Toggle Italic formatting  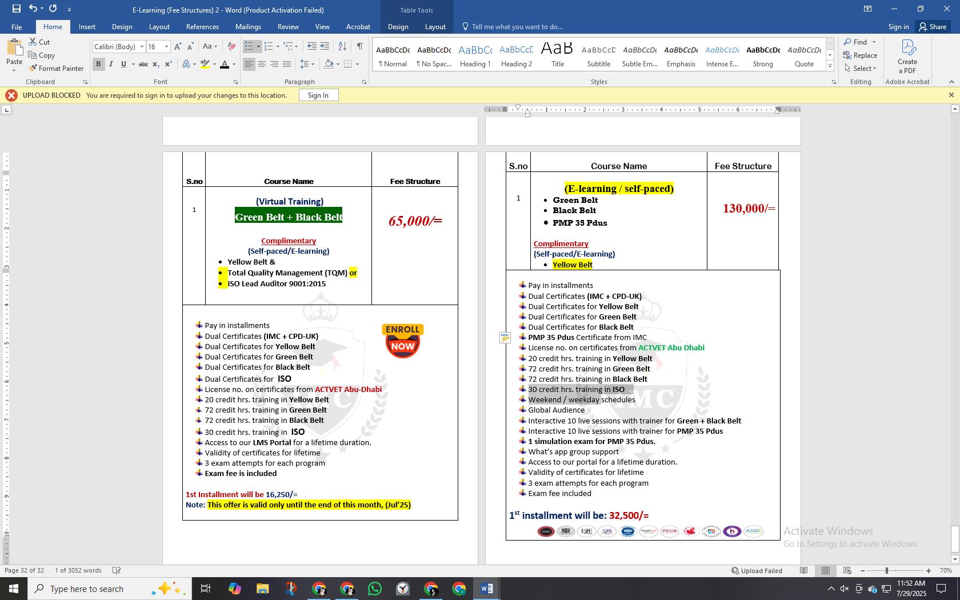(111, 64)
